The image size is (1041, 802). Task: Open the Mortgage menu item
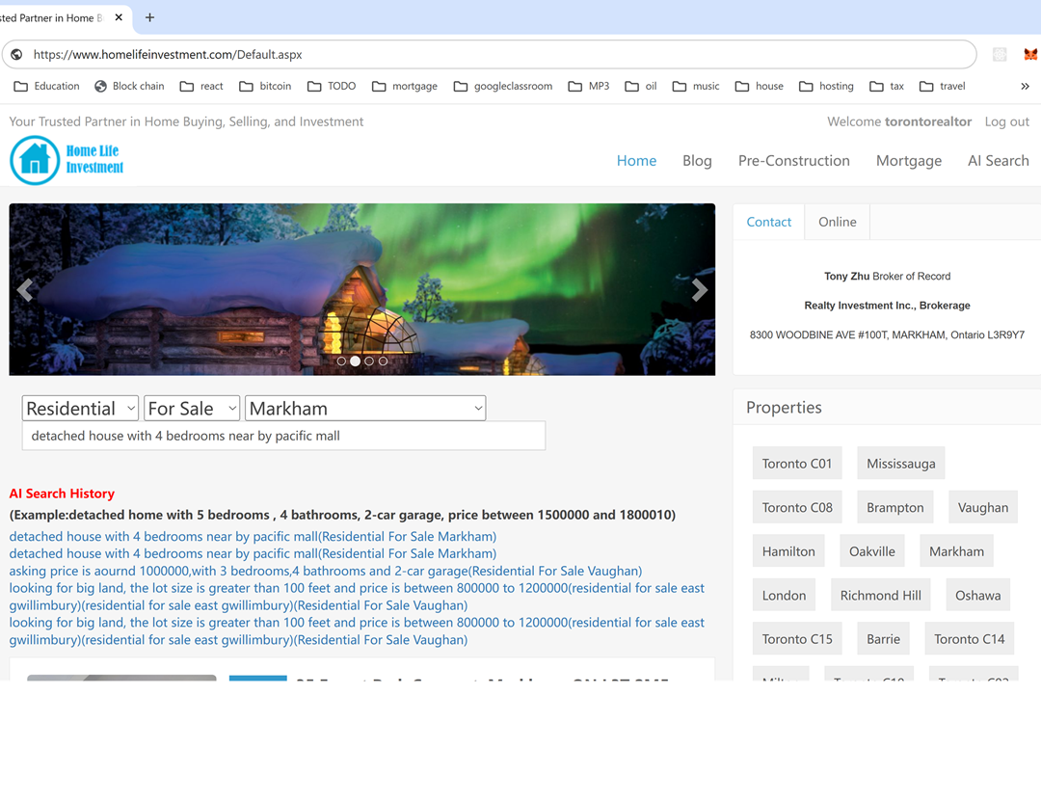point(909,161)
